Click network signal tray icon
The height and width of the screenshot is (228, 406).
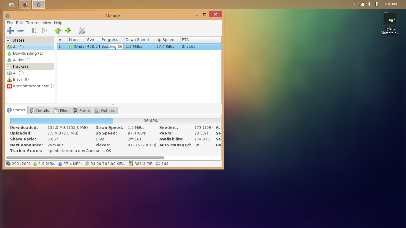coord(362,4)
